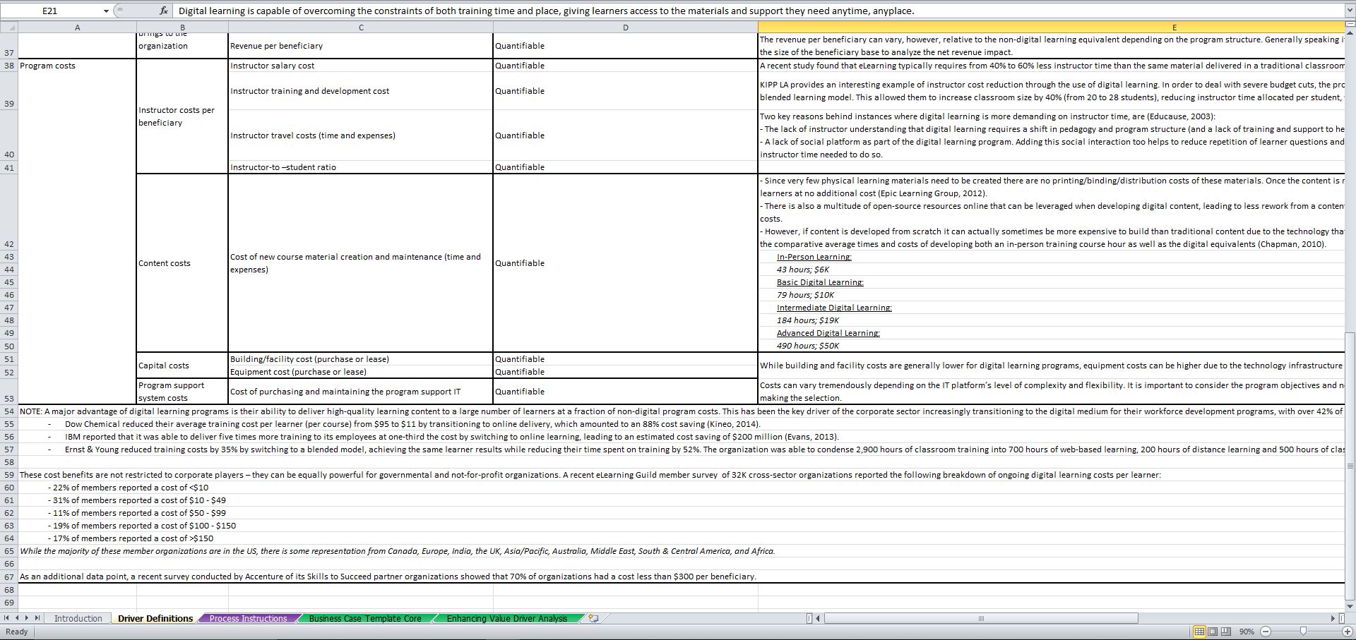Select highlighted column E header
This screenshot has height=640, width=1356.
point(1051,28)
